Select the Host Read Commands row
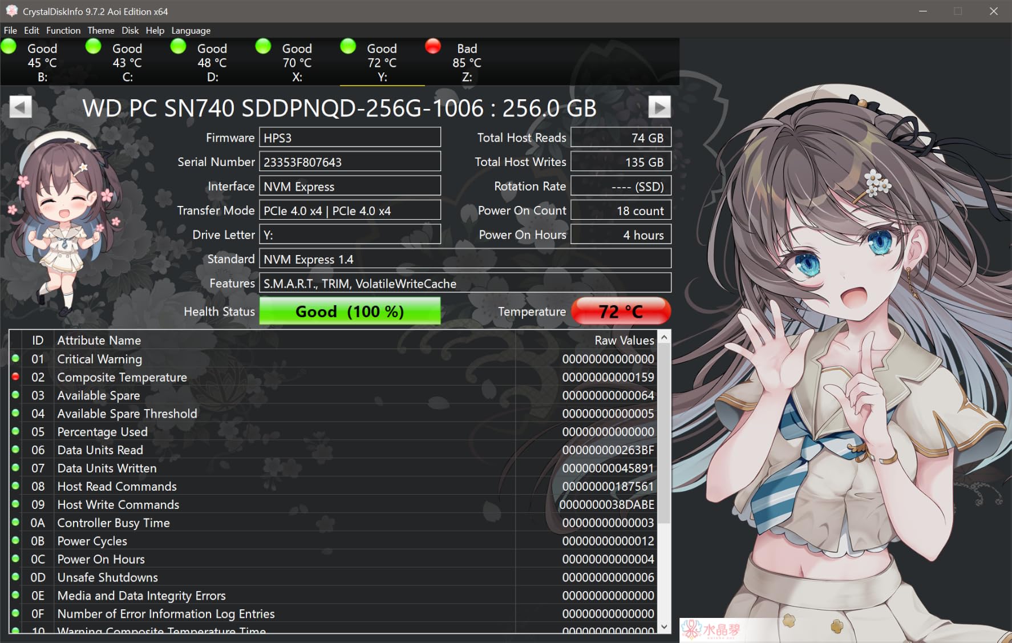This screenshot has height=643, width=1012. click(x=333, y=487)
